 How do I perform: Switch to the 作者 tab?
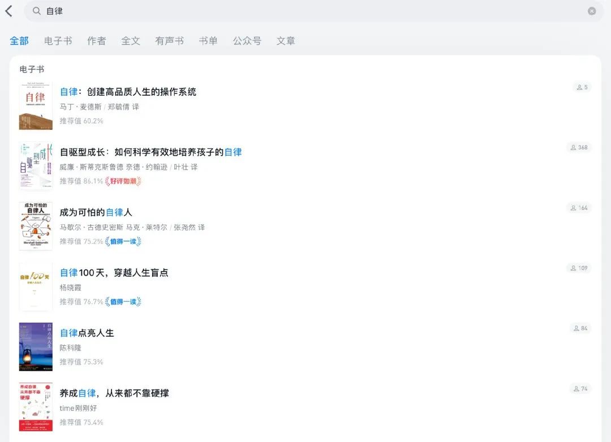[x=96, y=40]
